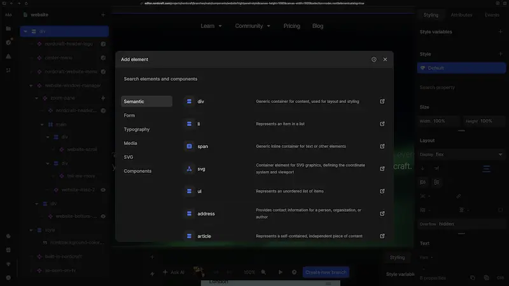Click the CSS button in styling footer
Screen dimensions: 509x286
[500, 278]
